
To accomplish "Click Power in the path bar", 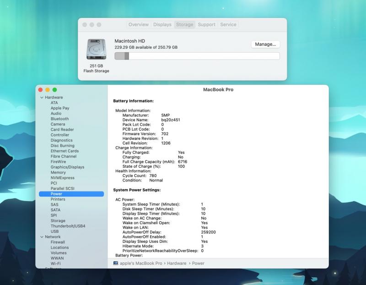I will tap(198, 263).
